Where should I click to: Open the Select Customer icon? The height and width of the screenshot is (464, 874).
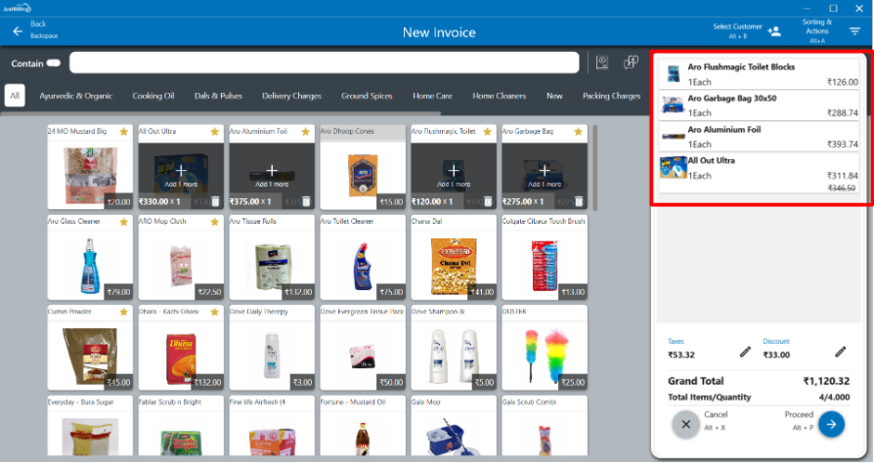[774, 31]
